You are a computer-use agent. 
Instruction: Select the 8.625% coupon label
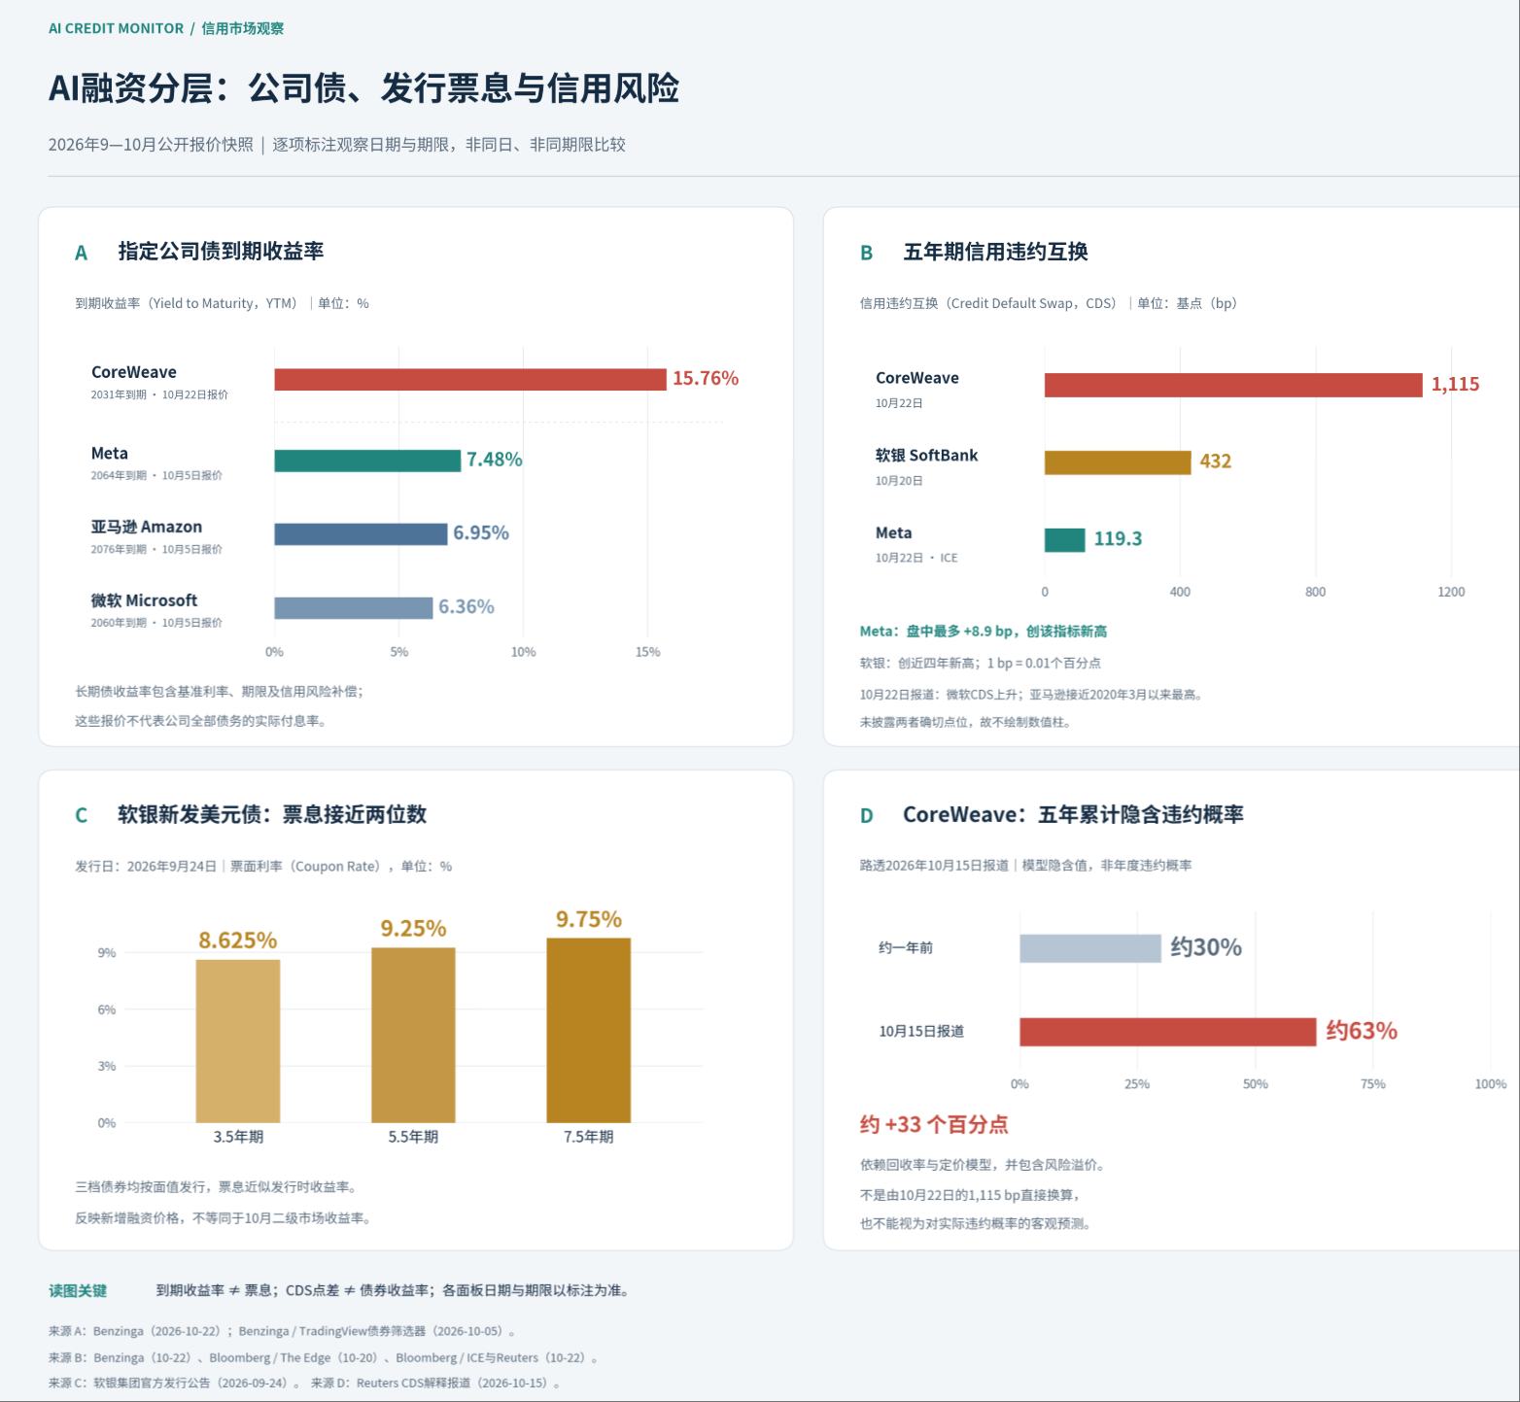point(238,940)
